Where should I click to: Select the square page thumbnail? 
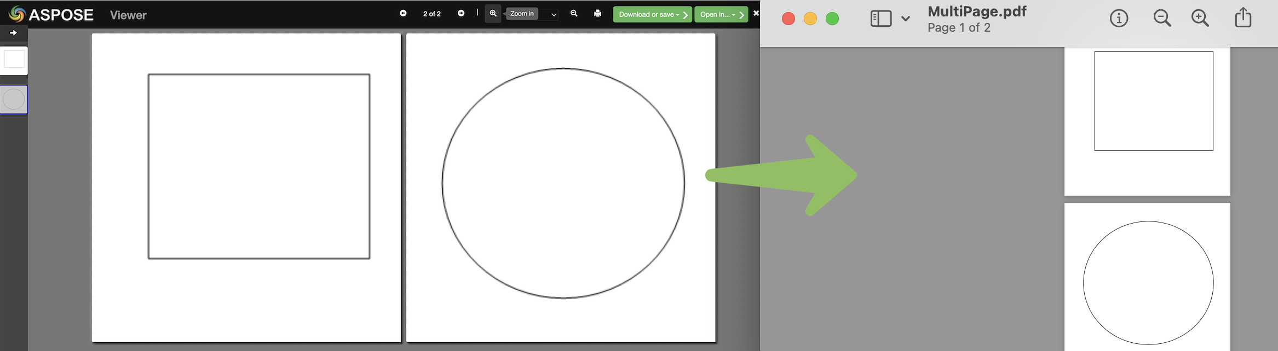click(14, 60)
